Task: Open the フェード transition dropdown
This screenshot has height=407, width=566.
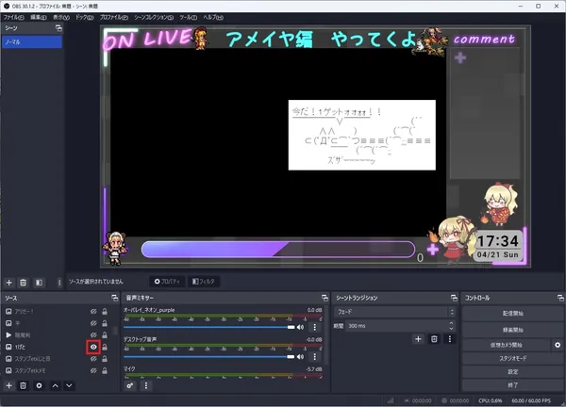Action: coord(395,311)
